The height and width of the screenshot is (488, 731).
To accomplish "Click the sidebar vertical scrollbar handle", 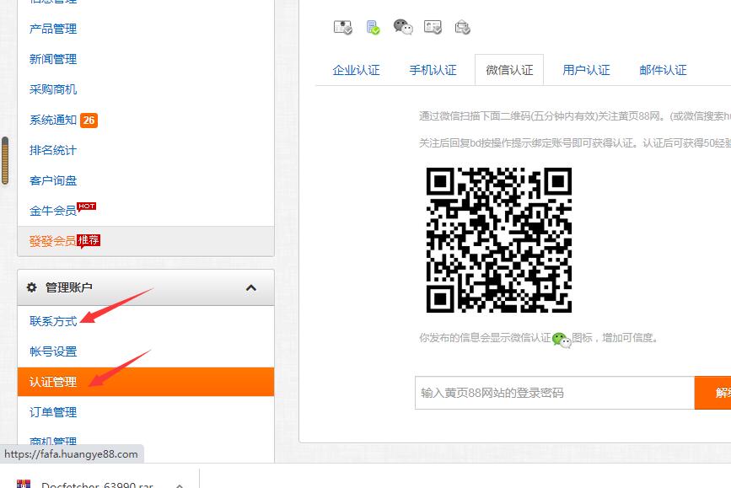I will (x=5, y=160).
